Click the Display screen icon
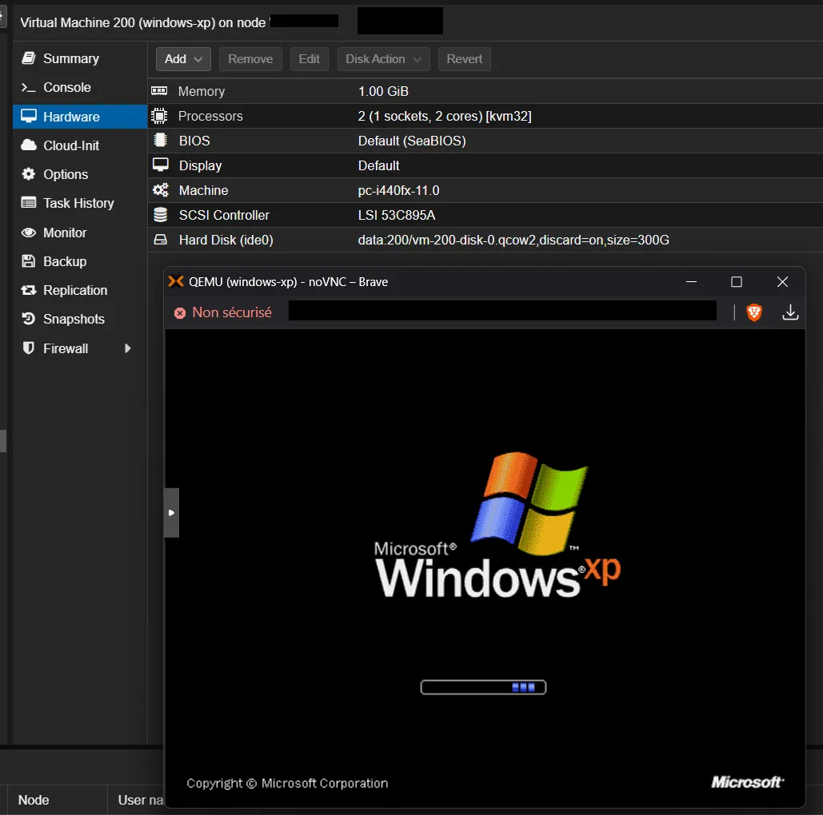The image size is (823, 815). [x=161, y=165]
